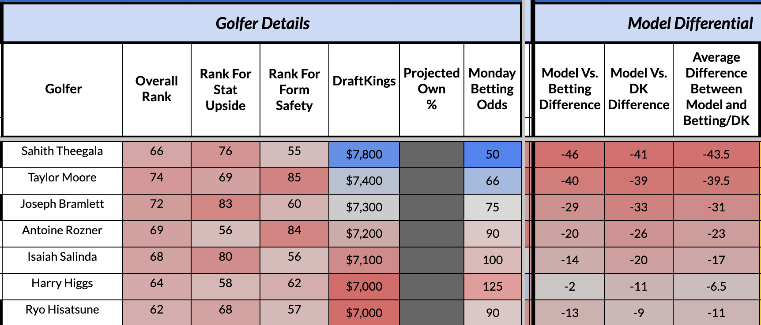Click the "Rank For Form Safety" header
The image size is (761, 325).
pyautogui.click(x=294, y=89)
